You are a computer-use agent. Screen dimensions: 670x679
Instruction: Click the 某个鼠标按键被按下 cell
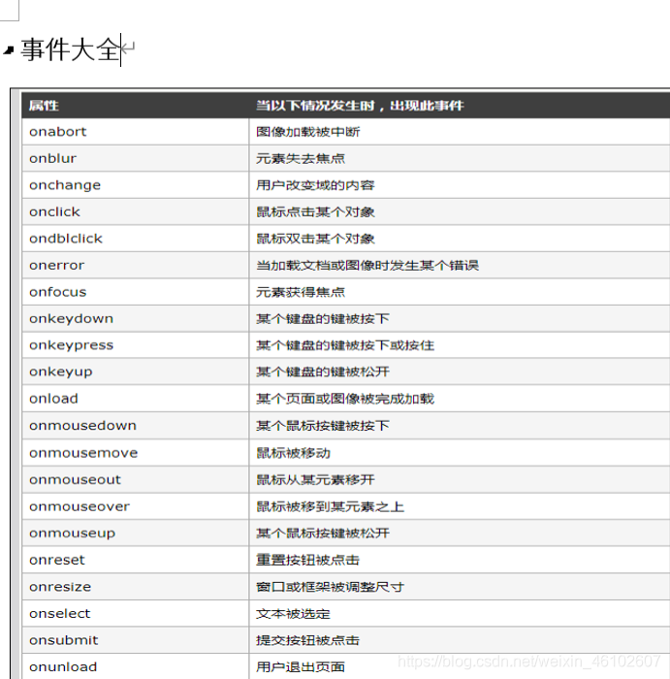click(460, 426)
